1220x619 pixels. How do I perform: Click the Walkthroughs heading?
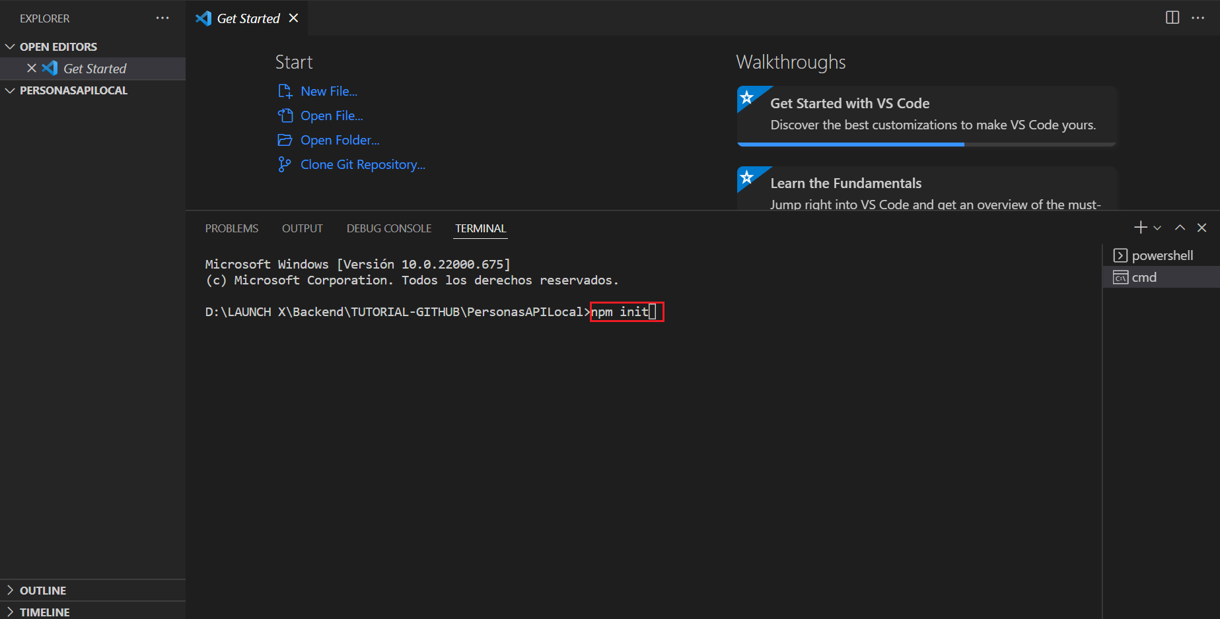tap(791, 62)
